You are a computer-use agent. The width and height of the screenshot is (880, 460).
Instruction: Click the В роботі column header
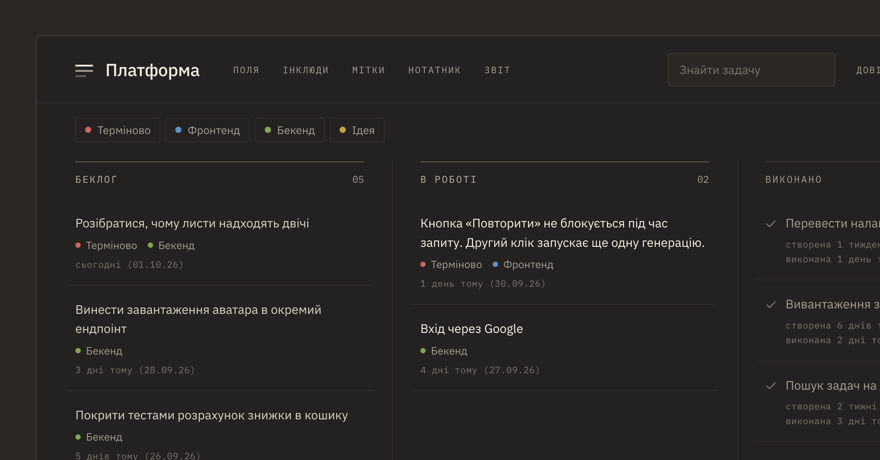point(448,179)
